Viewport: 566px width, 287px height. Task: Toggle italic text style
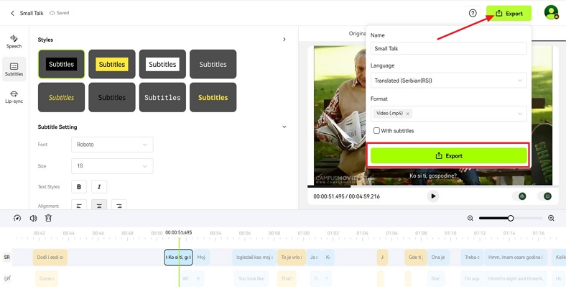tap(99, 187)
